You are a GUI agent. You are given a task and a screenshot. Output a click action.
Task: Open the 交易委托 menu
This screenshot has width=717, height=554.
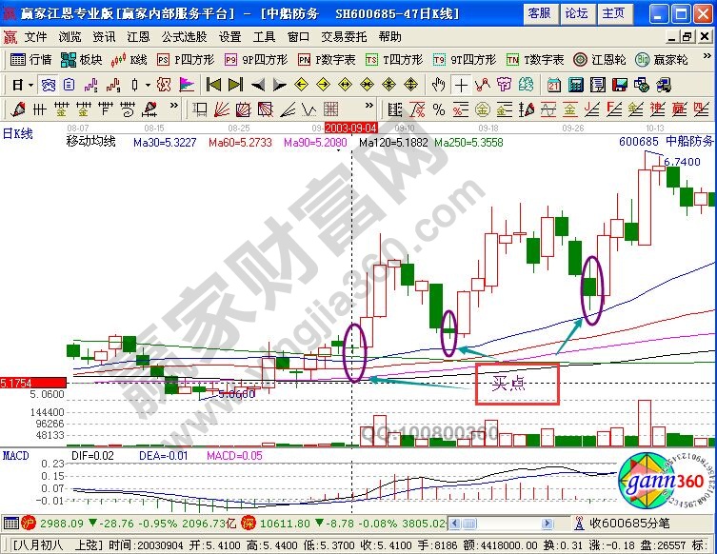341,36
